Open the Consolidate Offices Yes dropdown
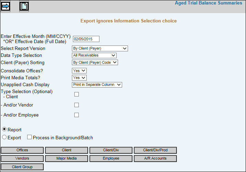Viewport: 246px width, 172px height. pos(79,71)
